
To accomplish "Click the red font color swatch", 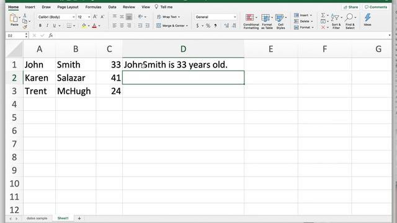I will (94, 25).
